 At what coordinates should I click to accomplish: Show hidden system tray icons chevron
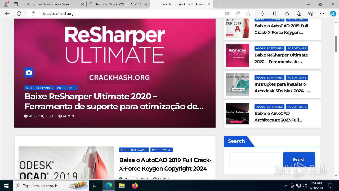point(286,186)
